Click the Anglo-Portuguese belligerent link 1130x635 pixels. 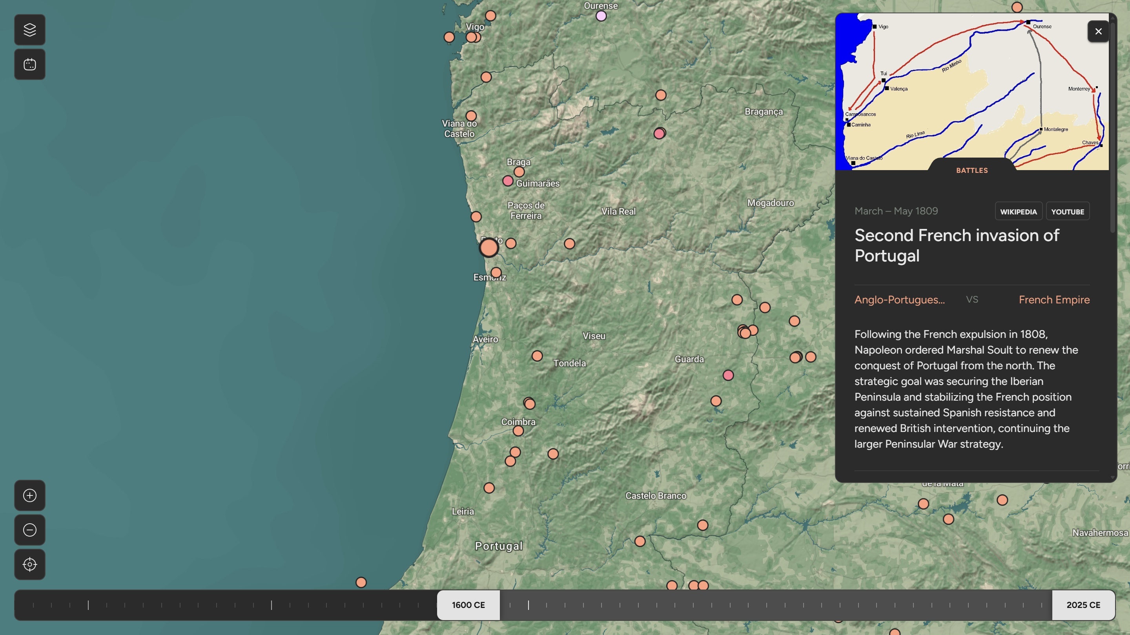899,300
